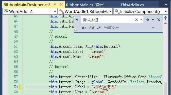Click the "group1" string on Name line
Image resolution: width=171 pixels, height=95 pixels.
(96, 57)
